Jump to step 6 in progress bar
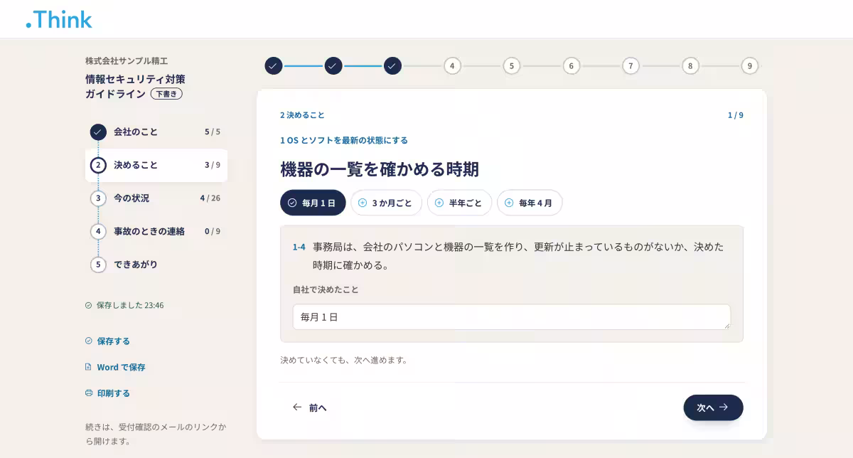 click(572, 66)
